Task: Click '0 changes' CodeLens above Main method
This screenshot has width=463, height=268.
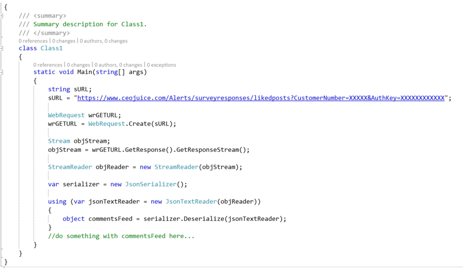Action: tap(78, 65)
